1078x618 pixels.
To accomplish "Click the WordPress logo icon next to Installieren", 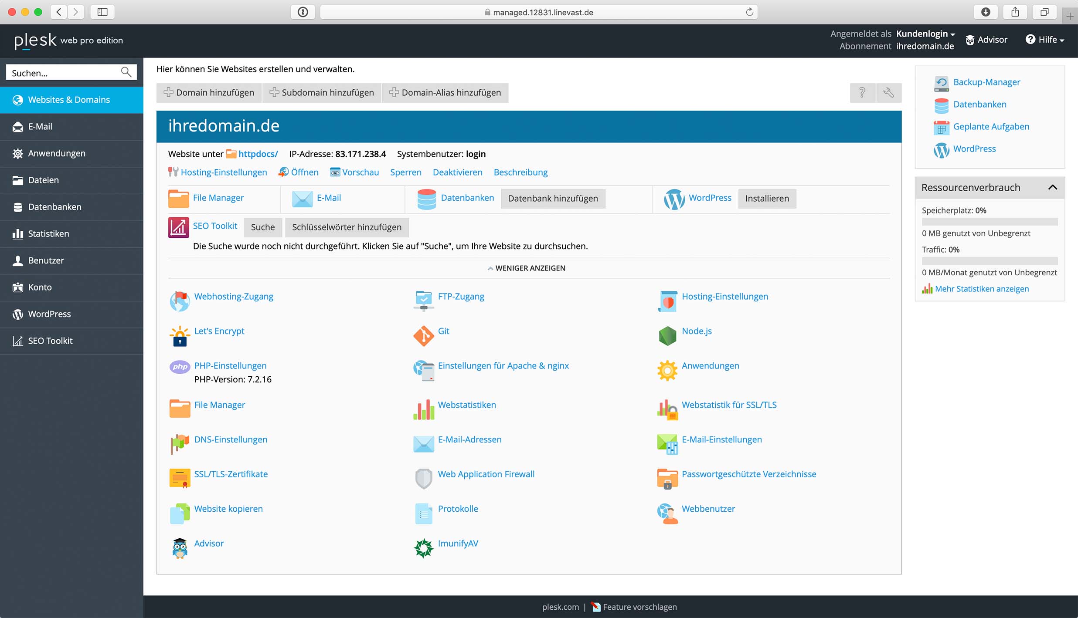I will [x=674, y=199].
